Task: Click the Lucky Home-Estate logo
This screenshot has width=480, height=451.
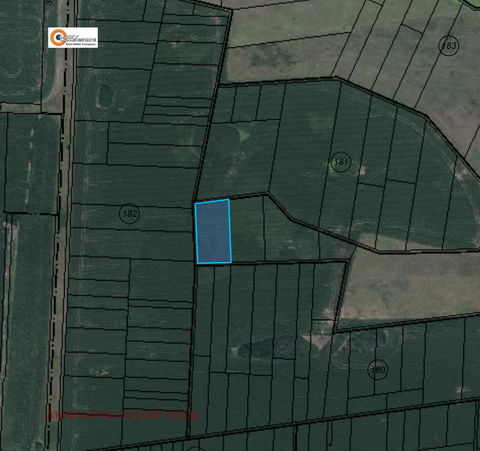Action: coord(73,37)
